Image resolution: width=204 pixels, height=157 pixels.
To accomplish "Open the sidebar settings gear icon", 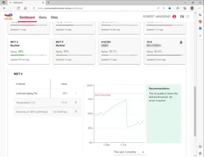I will [x=200, y=153].
